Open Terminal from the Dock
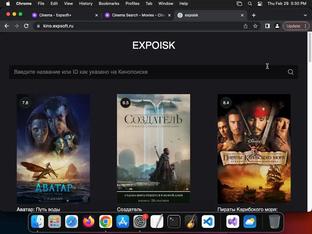 coord(174,222)
